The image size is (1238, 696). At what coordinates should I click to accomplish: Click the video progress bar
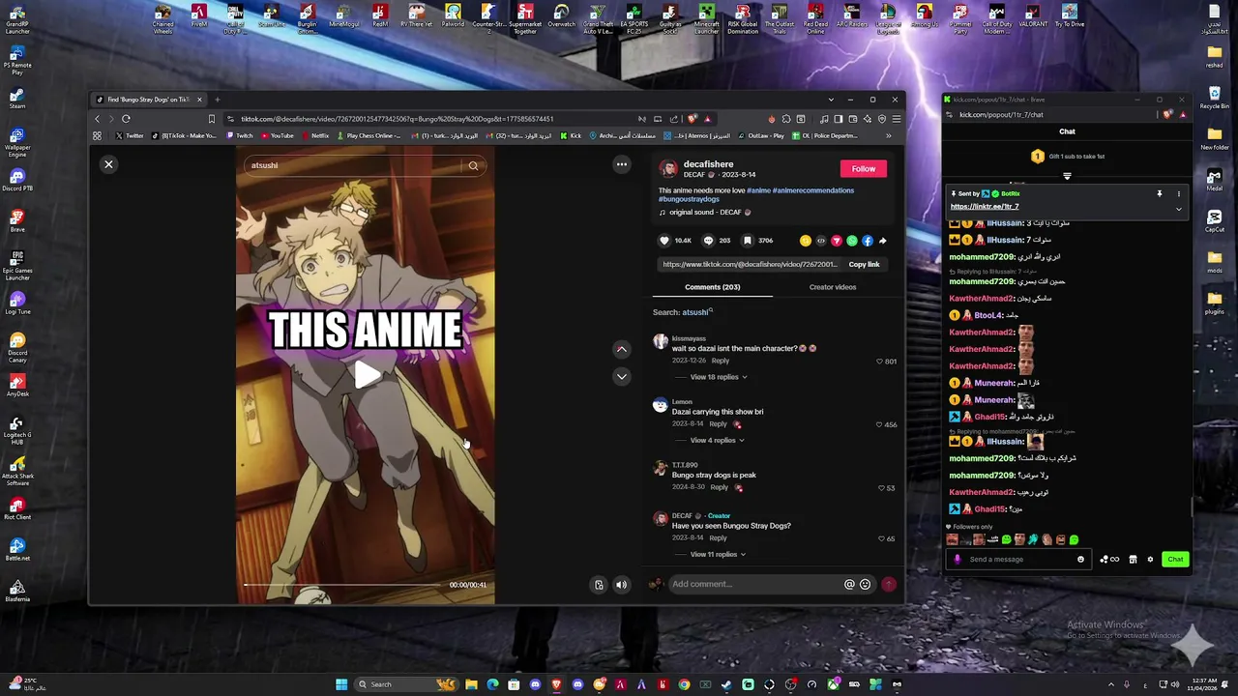344,585
